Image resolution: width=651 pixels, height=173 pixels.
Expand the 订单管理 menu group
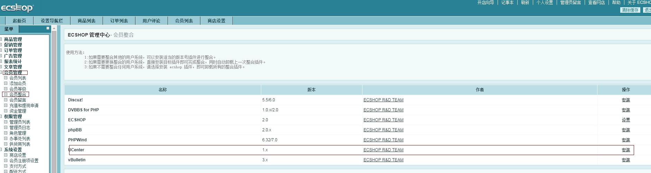[1, 50]
